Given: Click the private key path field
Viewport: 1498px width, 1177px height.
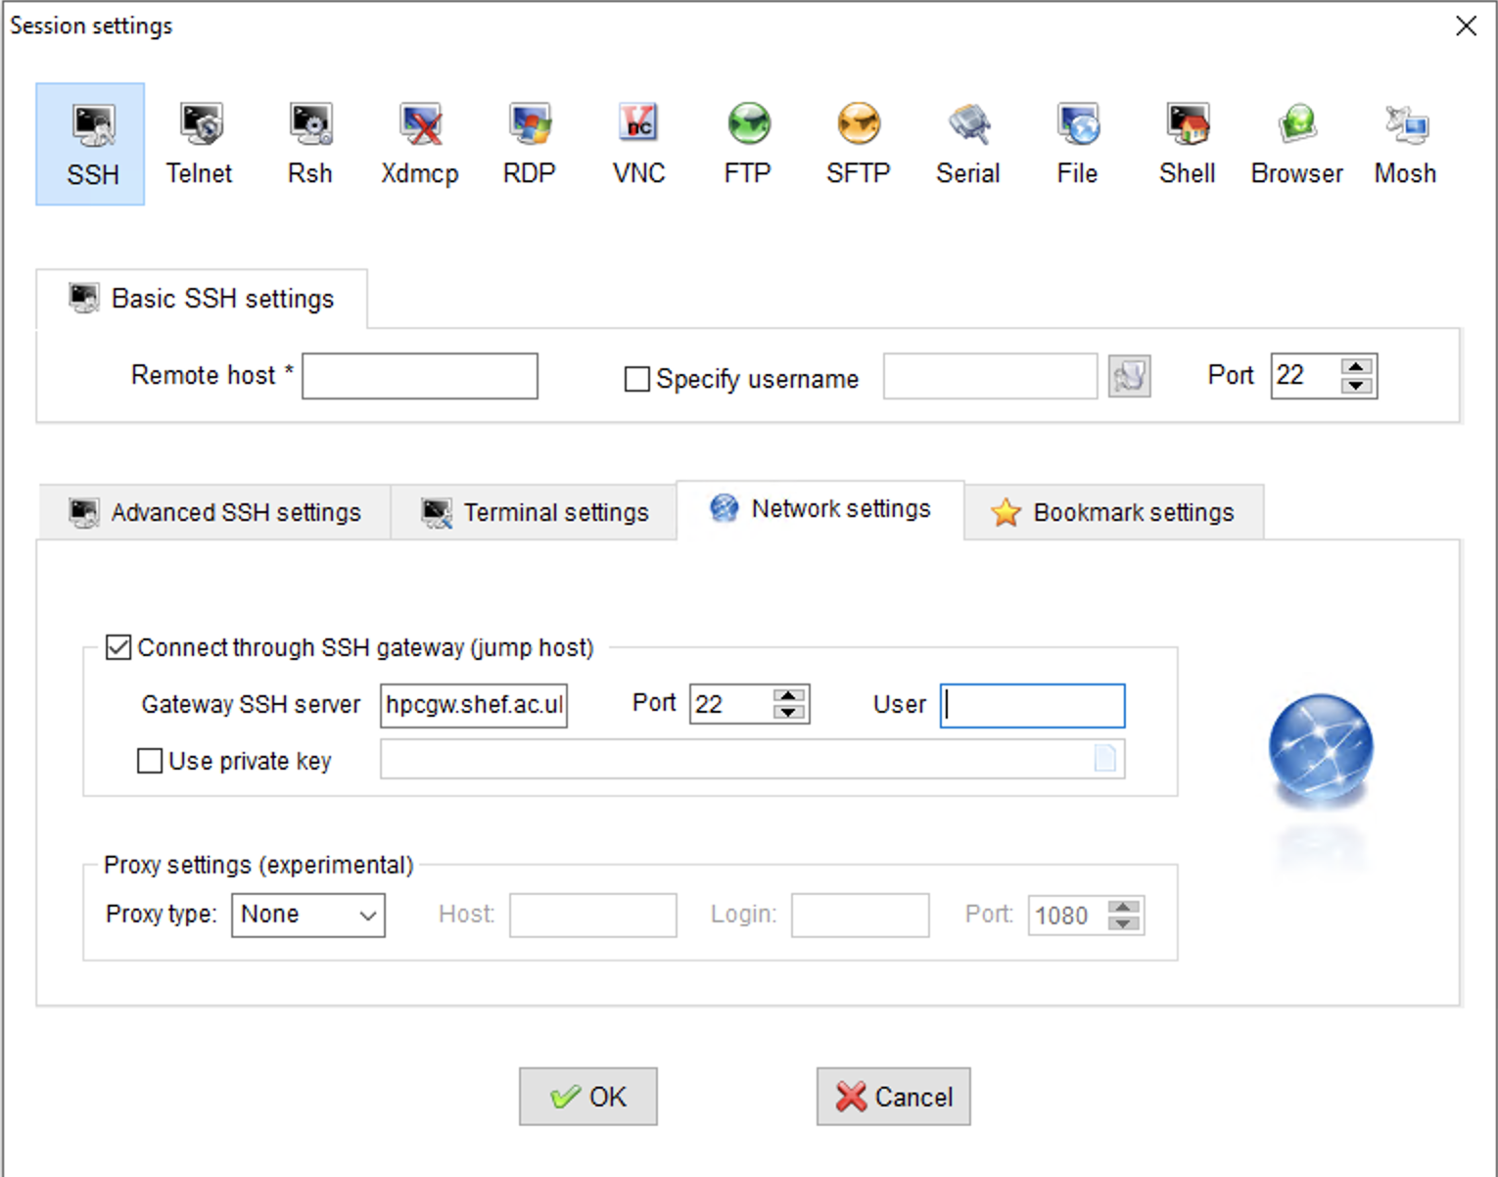Looking at the screenshot, I should [753, 759].
